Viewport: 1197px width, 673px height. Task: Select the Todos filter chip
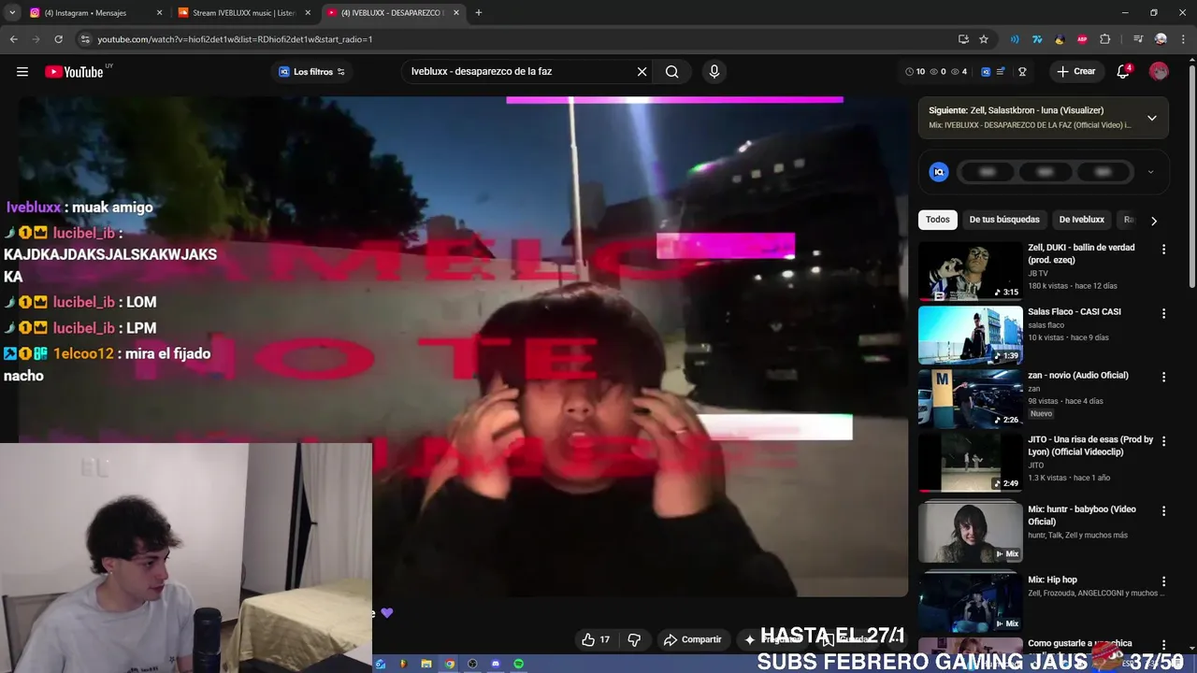[x=937, y=220]
